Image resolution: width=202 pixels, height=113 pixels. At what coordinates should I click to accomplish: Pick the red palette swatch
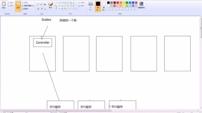point(118,3)
